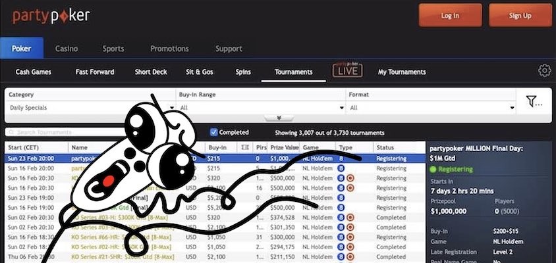Image resolution: width=556 pixels, height=263 pixels.
Task: Select the Sun 23 Feb 20:00 tournament row
Action: point(215,158)
